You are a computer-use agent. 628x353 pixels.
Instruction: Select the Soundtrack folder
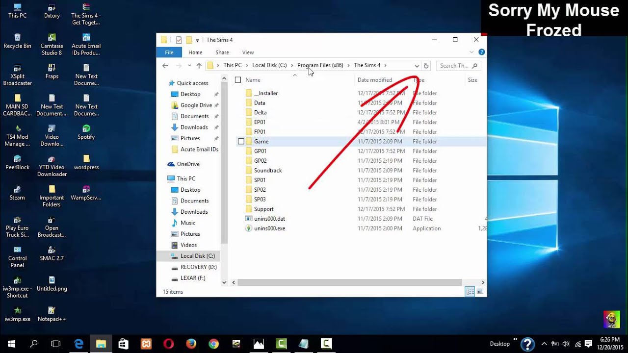tap(268, 170)
